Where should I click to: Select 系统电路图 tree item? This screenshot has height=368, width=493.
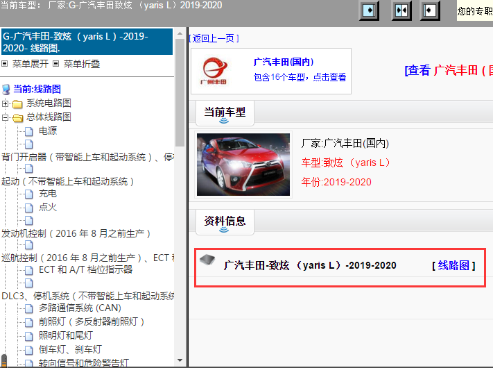49,103
